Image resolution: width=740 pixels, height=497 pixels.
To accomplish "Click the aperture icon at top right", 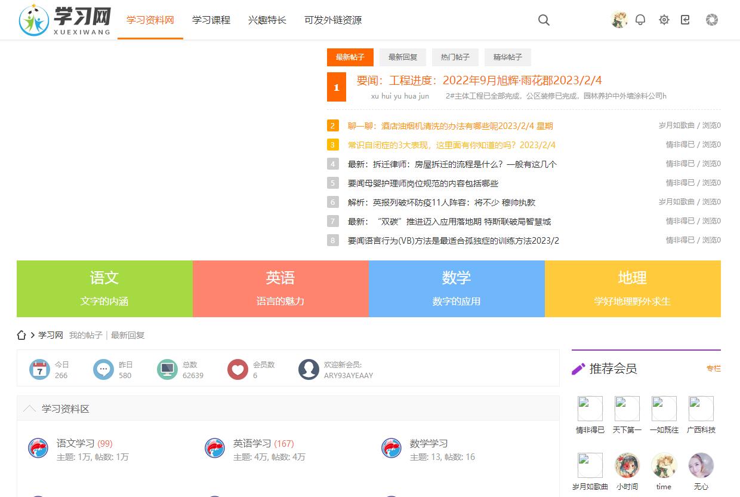I will coord(711,20).
